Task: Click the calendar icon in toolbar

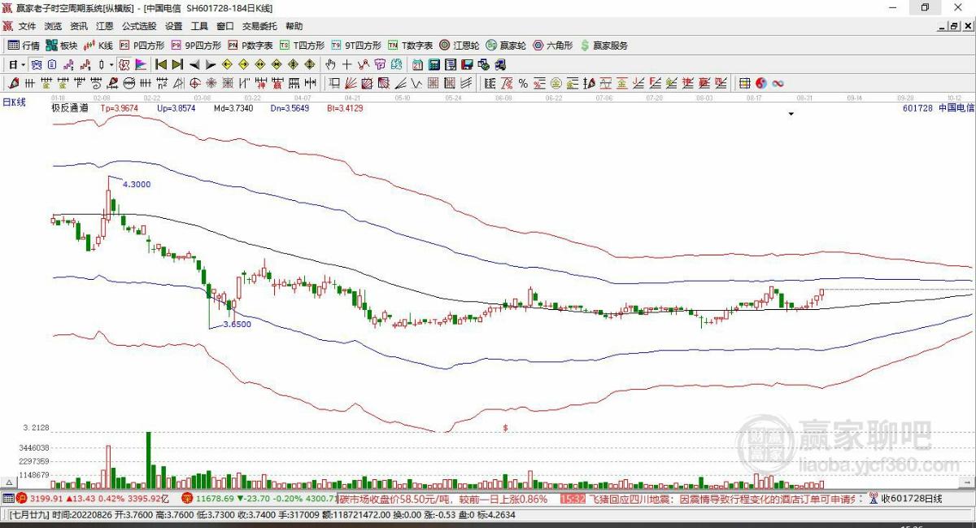Action: tap(417, 64)
